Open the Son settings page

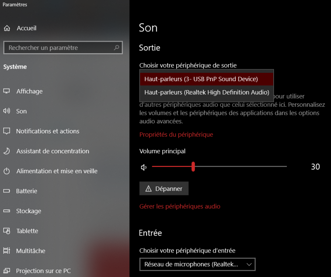coord(21,111)
